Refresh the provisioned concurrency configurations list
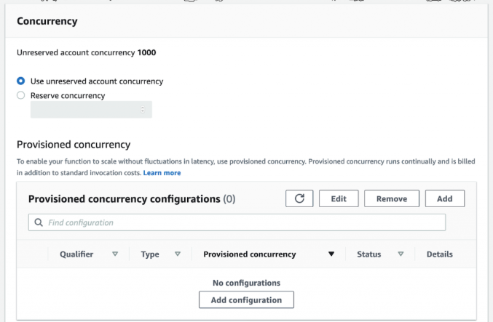 coord(299,198)
